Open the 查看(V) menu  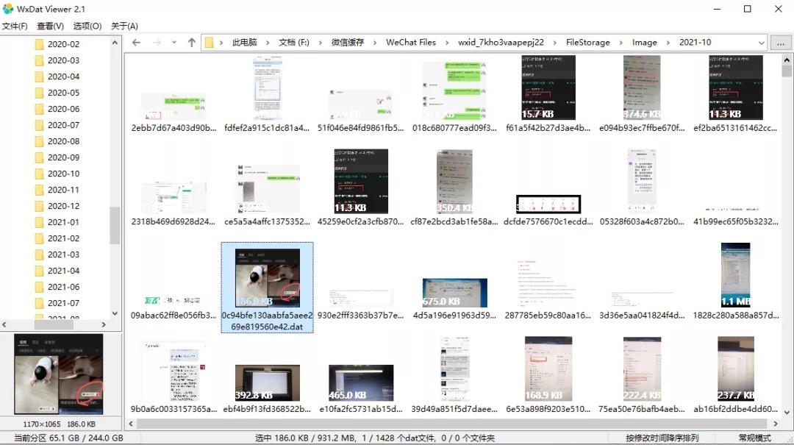50,26
